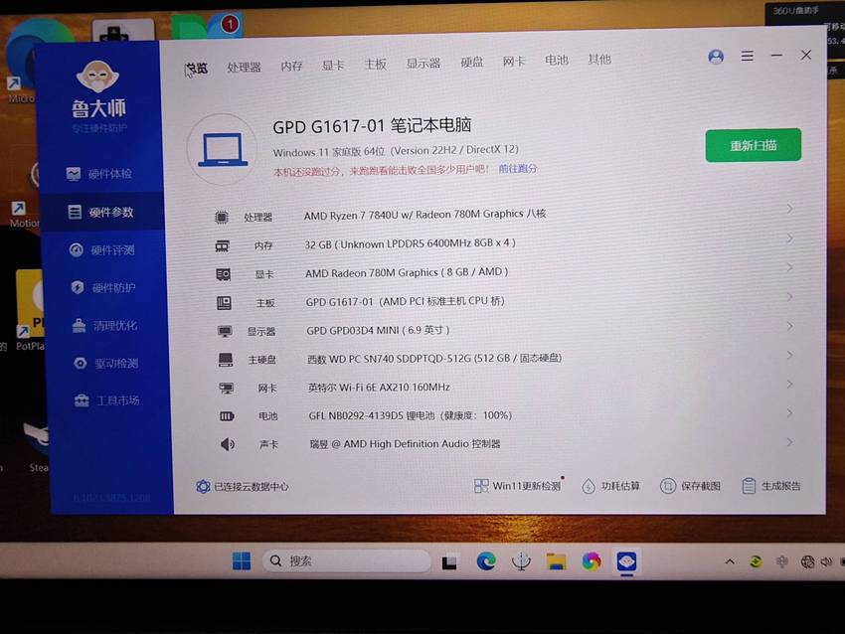Viewport: 845px width, 634px height.
Task: Click the laptop computer illustration icon
Action: point(223,149)
